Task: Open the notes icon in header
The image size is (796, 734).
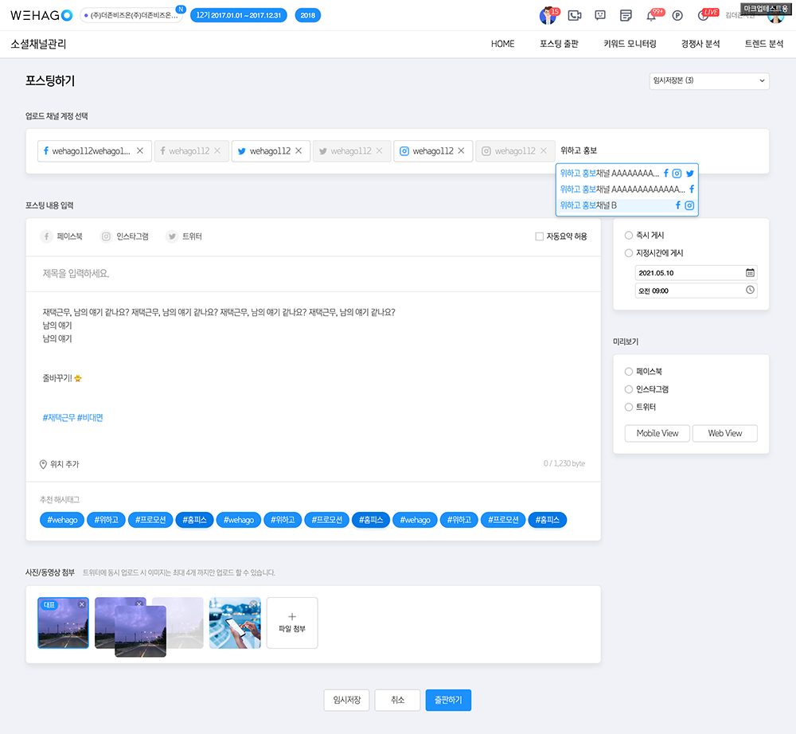Action: click(x=626, y=15)
